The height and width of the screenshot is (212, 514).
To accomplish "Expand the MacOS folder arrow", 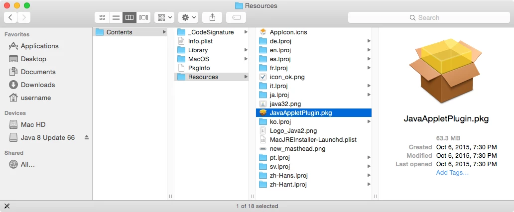I will click(x=246, y=59).
